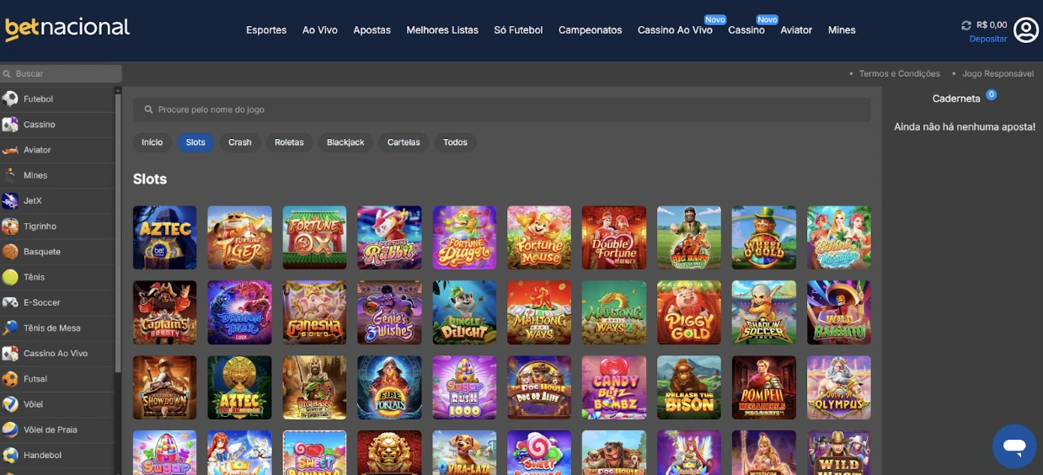Click the Cassino dice icon in sidebar

click(10, 125)
